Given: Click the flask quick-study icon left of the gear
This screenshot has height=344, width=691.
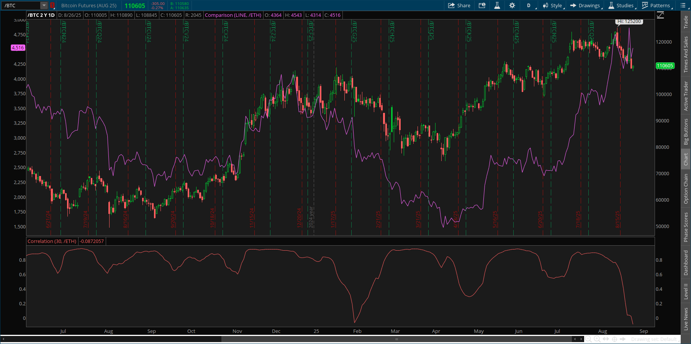Looking at the screenshot, I should click(x=497, y=5).
